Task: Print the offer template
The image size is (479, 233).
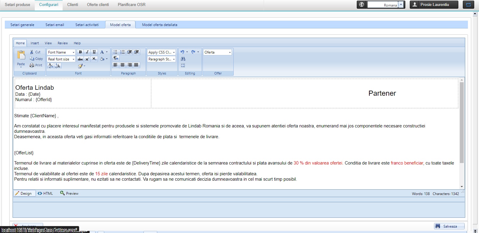Action: 36,65
